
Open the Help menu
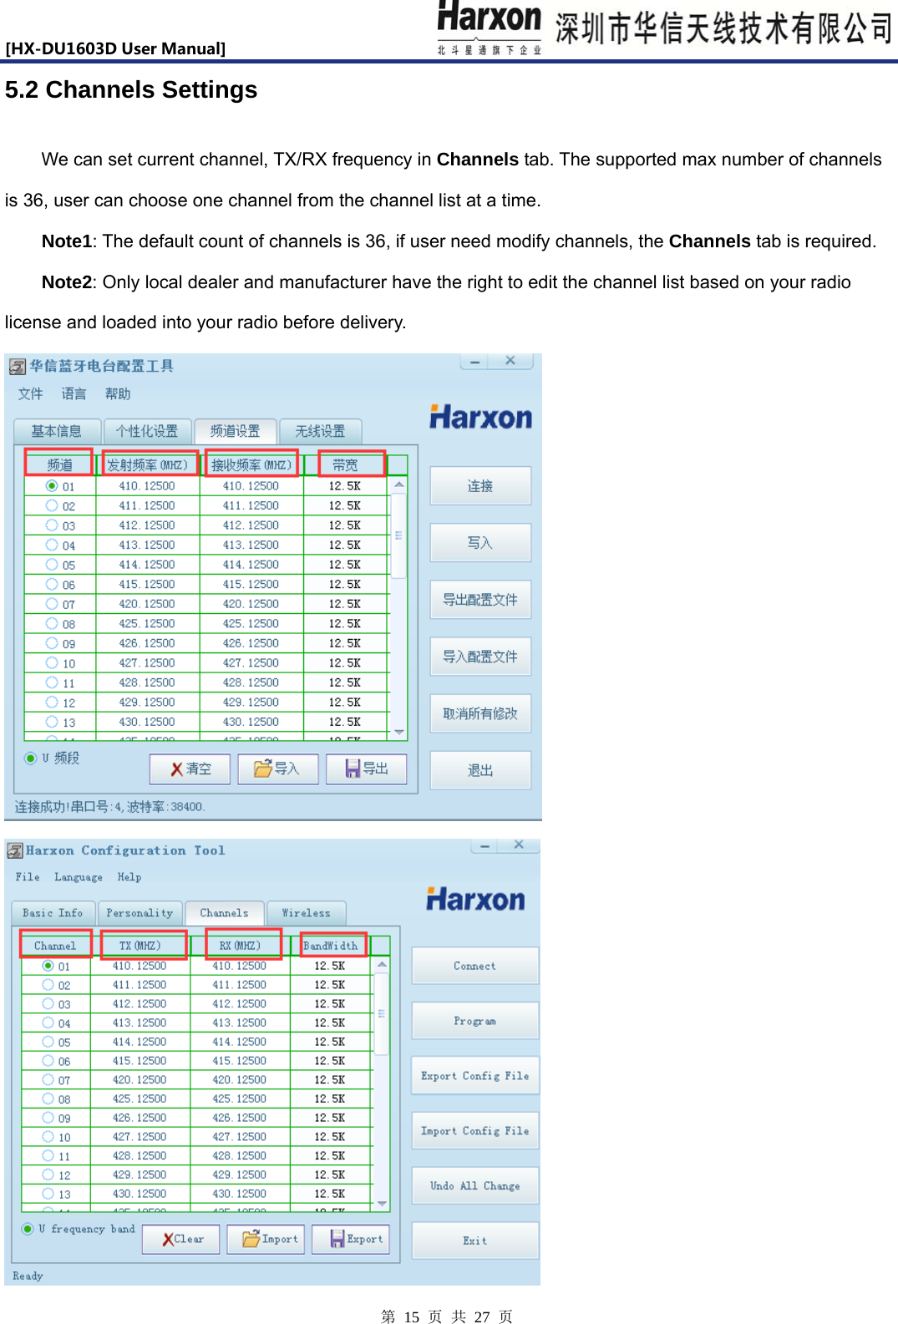(129, 877)
